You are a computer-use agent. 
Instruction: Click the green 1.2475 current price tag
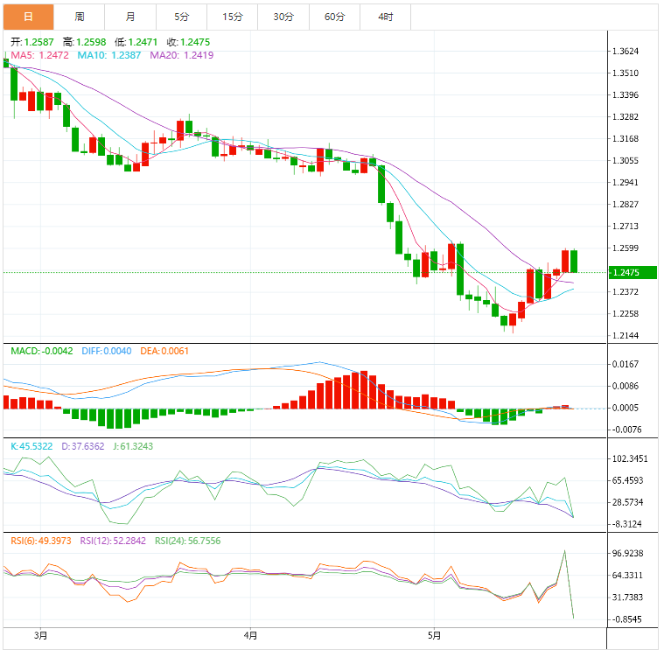(x=633, y=272)
